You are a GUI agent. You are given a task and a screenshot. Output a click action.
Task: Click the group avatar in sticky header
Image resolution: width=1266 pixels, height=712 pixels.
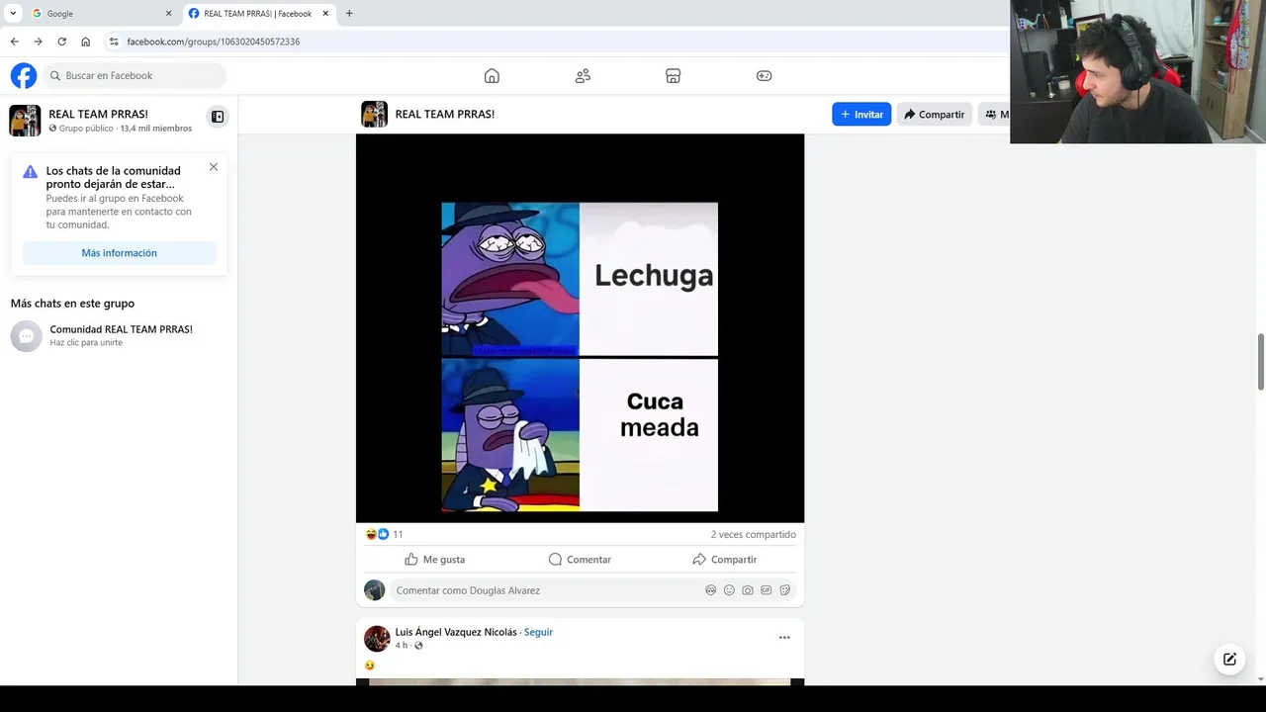pyautogui.click(x=374, y=115)
